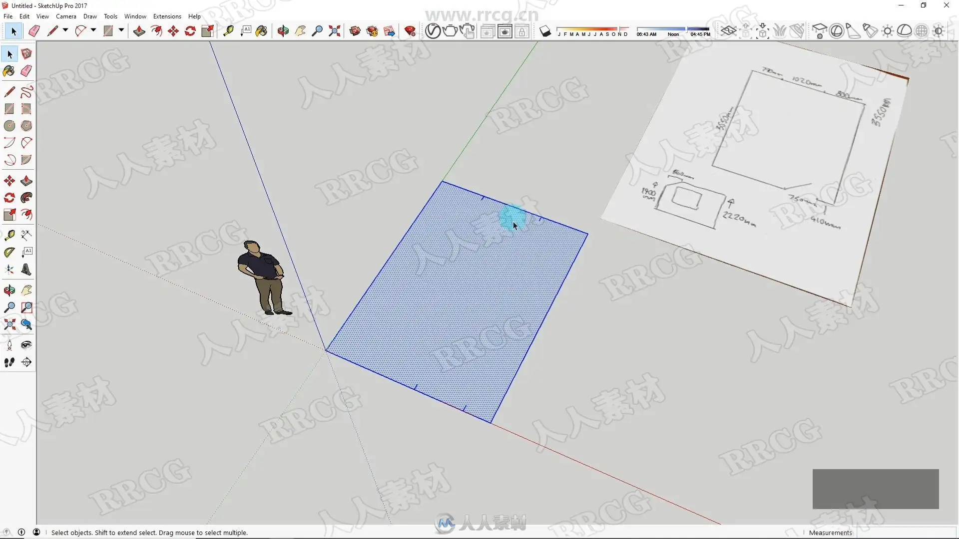
Task: Open the Edit menu
Action: click(x=24, y=16)
